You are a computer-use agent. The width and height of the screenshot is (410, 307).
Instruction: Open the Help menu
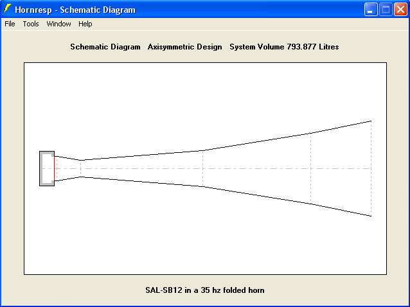pyautogui.click(x=85, y=24)
